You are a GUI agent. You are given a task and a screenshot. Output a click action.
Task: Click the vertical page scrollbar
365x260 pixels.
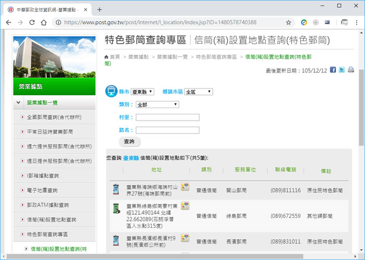coord(361,107)
